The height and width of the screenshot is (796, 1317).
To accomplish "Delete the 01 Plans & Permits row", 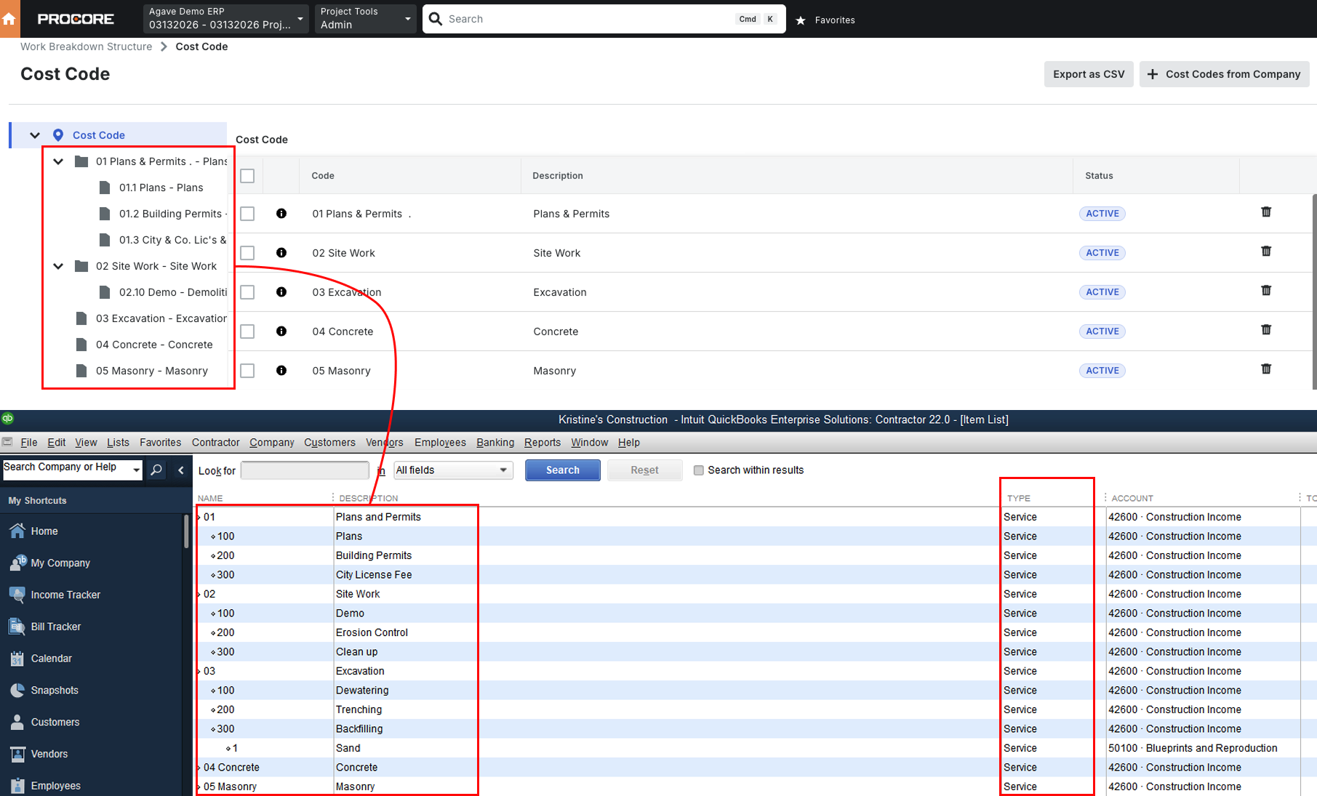I will click(1266, 212).
